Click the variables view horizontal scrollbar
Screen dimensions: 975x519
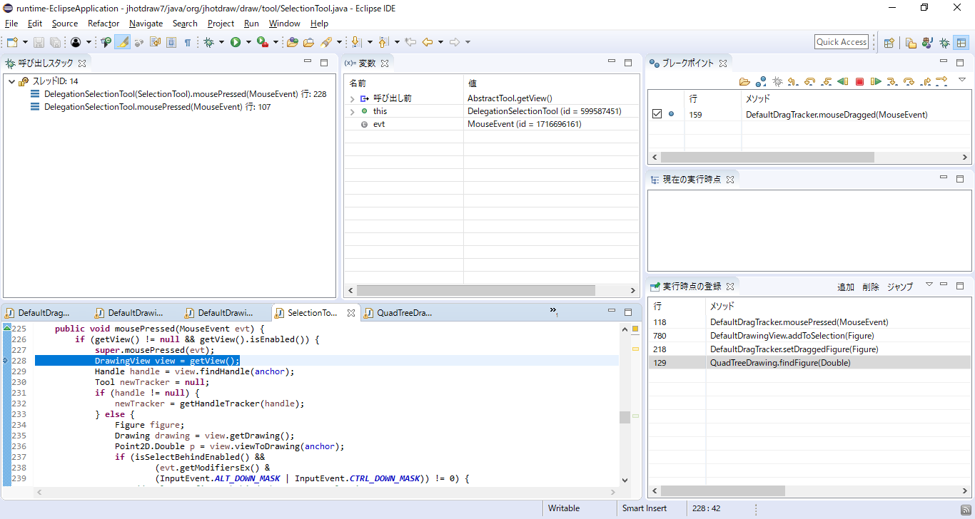[x=475, y=290]
